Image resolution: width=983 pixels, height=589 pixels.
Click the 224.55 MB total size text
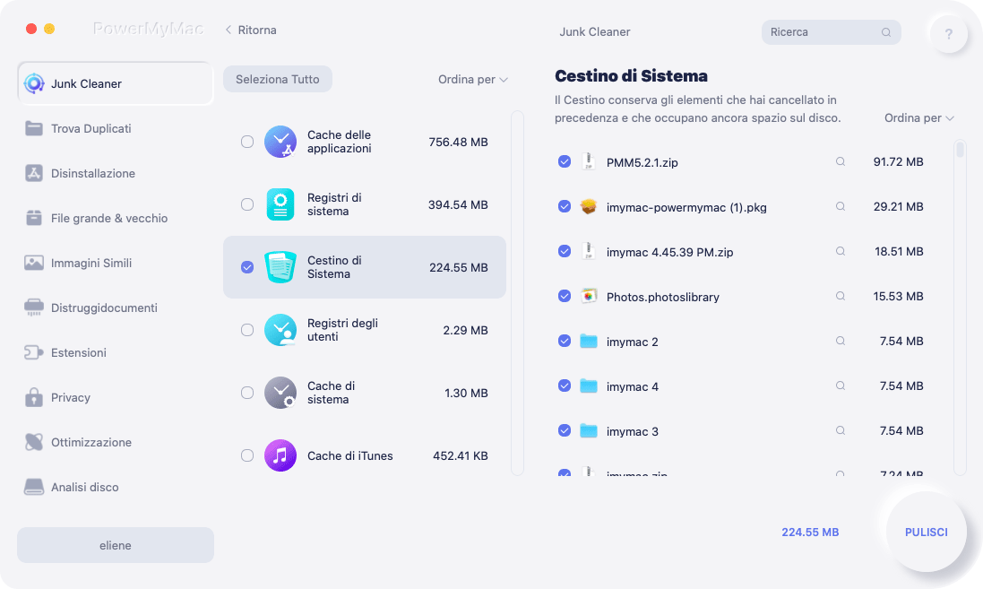coord(810,532)
